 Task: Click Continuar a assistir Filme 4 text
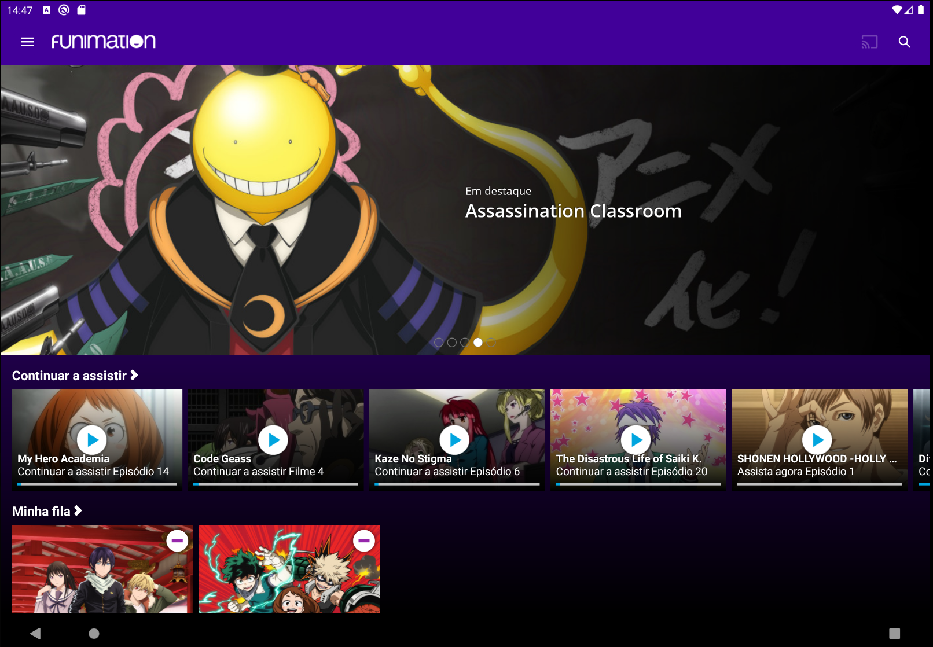(x=259, y=472)
